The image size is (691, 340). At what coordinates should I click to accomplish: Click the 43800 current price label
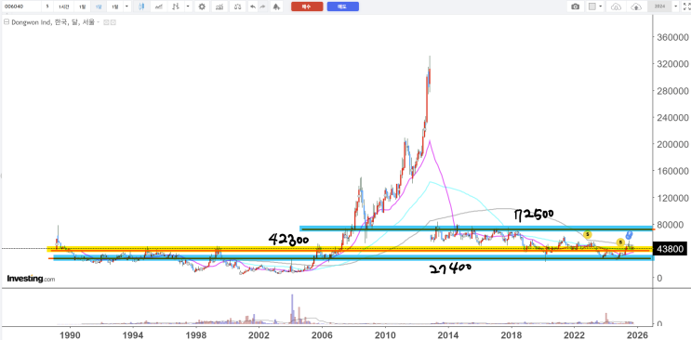(670, 249)
